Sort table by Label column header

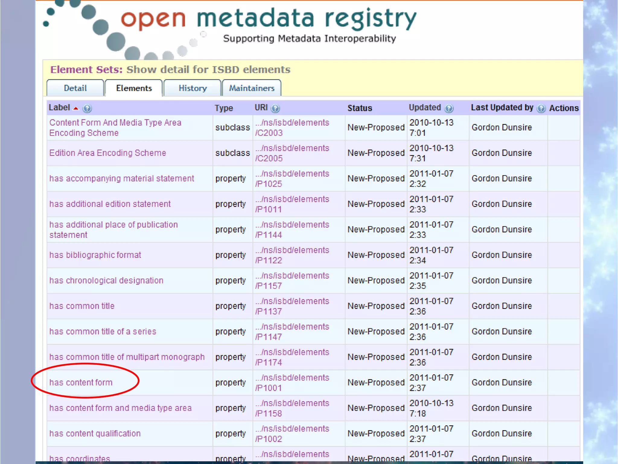(x=59, y=108)
